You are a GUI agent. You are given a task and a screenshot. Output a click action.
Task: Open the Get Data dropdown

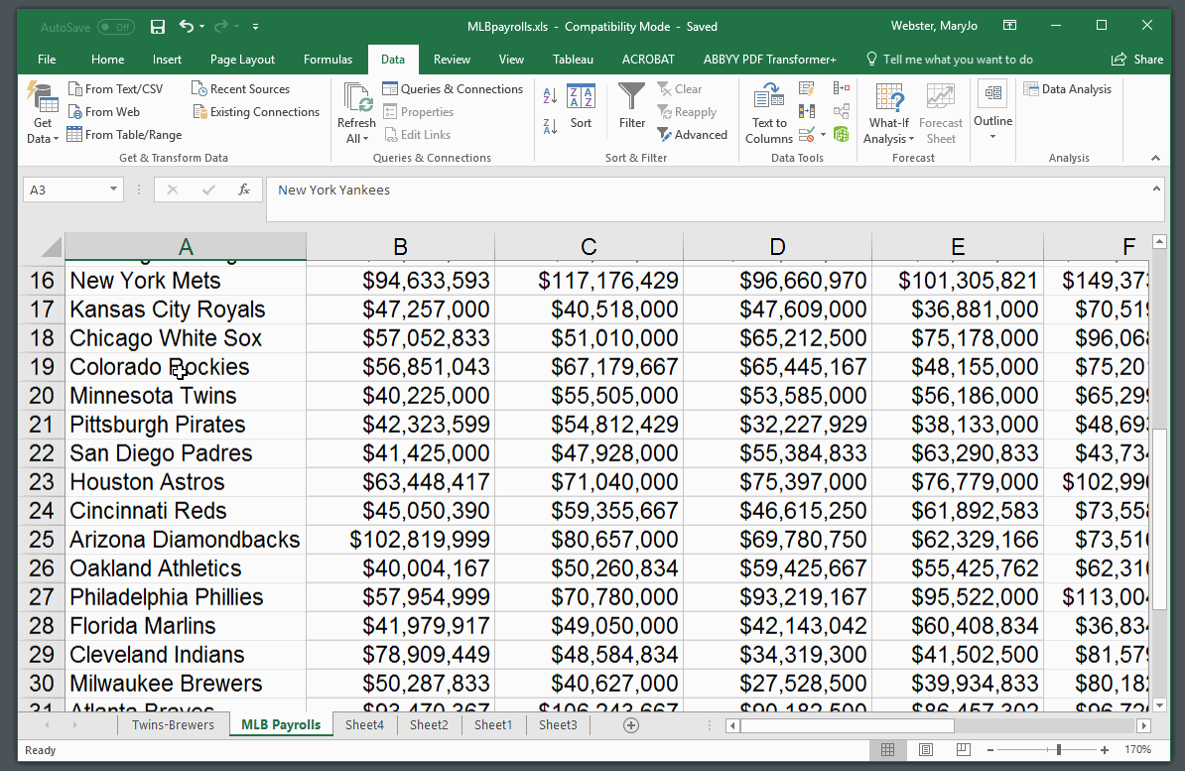tap(43, 112)
